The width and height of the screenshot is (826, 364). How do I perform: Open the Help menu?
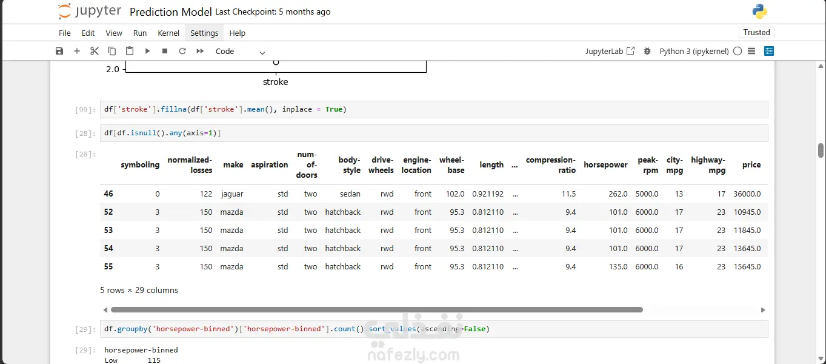tap(238, 33)
